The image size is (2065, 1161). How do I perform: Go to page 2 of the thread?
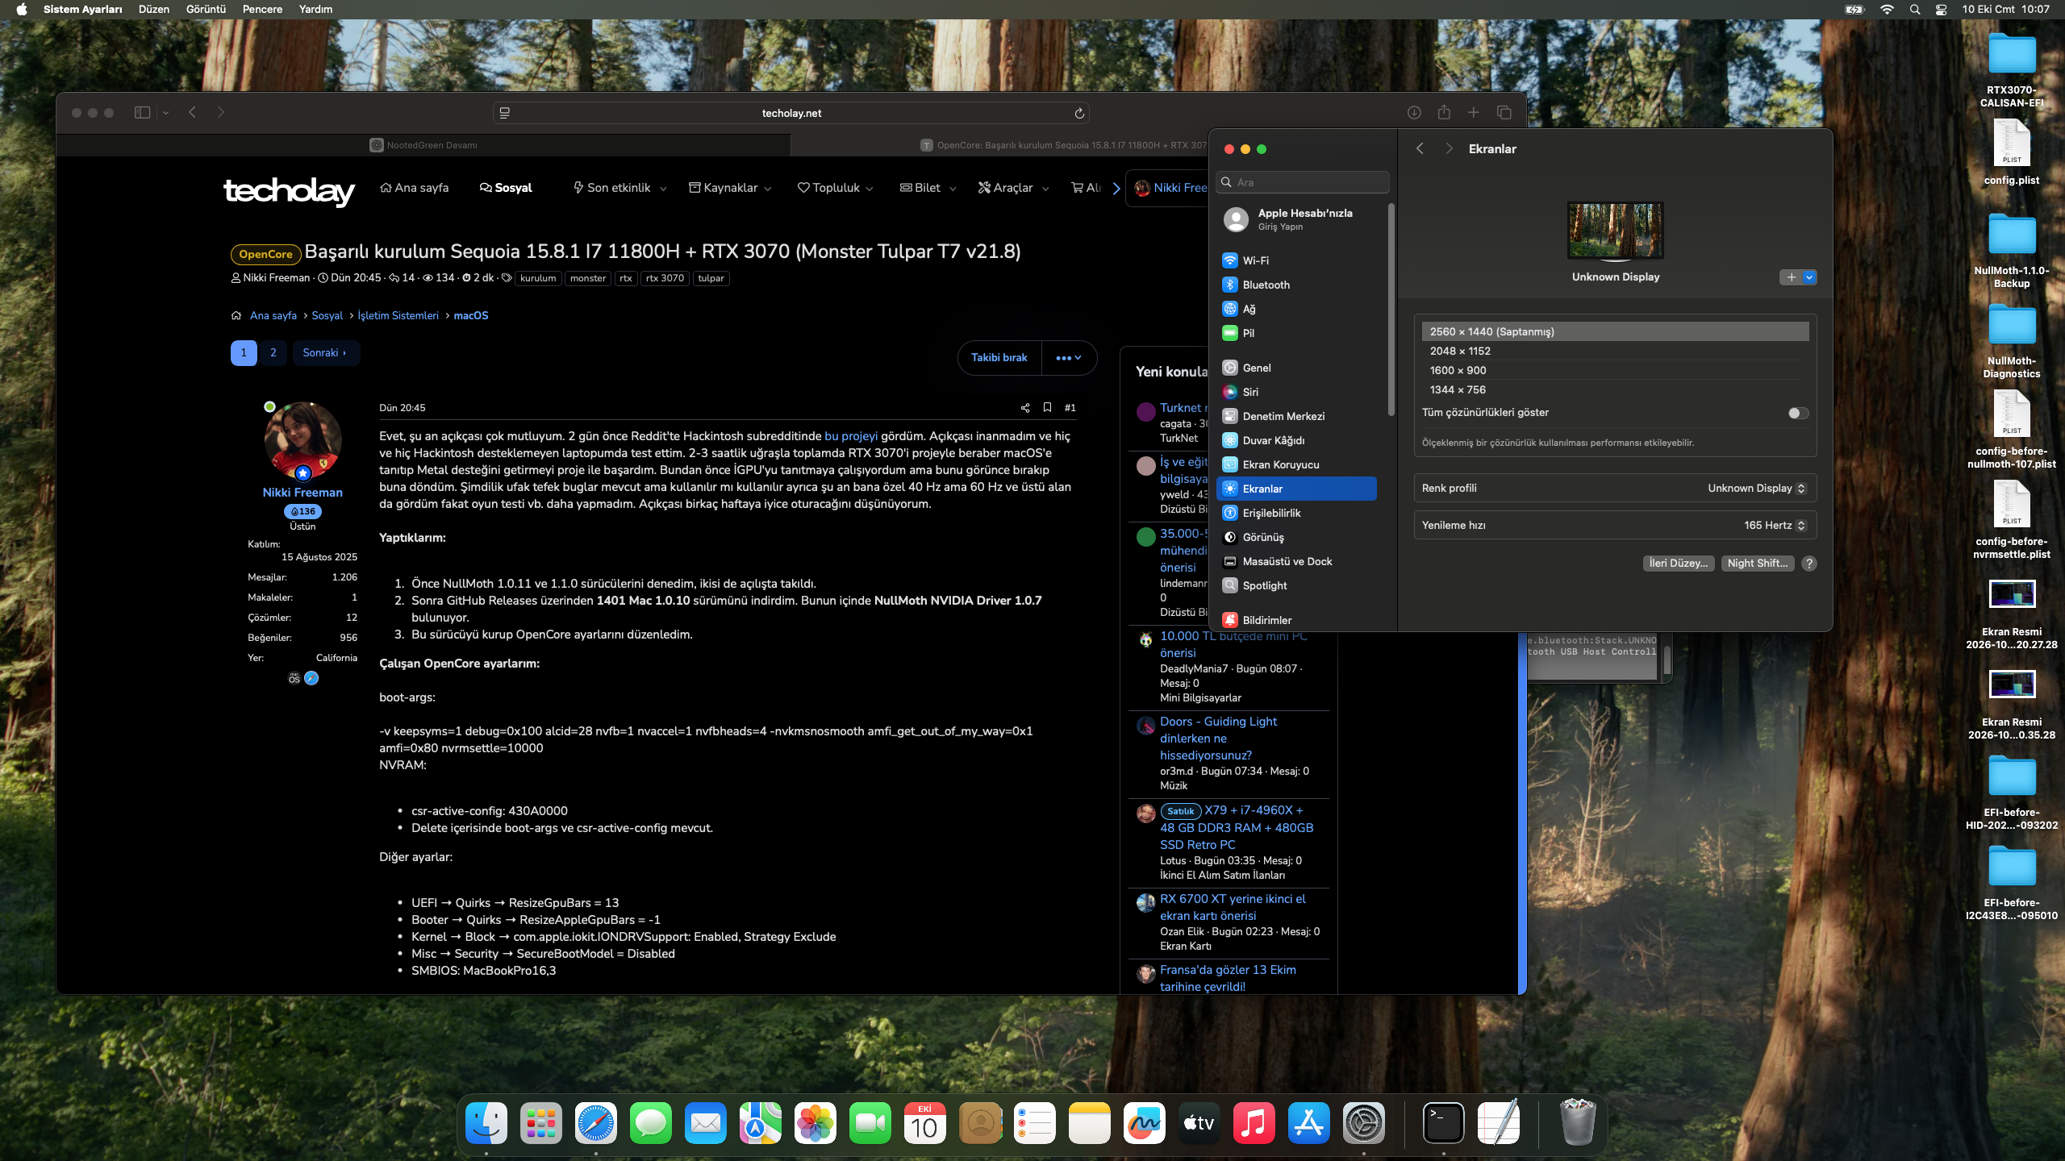[273, 353]
